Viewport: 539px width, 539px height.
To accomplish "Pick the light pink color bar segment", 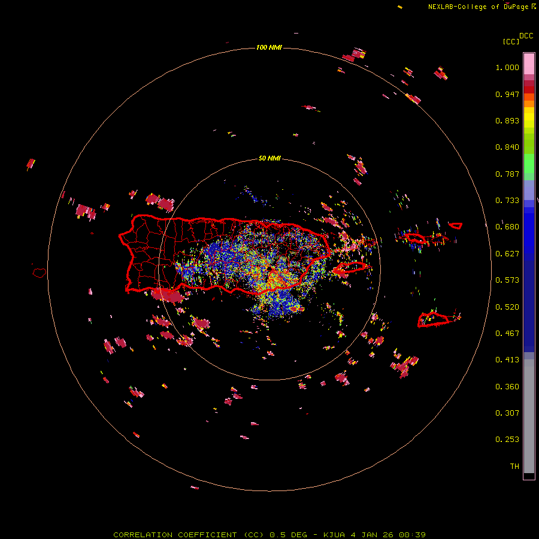I will pyautogui.click(x=529, y=64).
